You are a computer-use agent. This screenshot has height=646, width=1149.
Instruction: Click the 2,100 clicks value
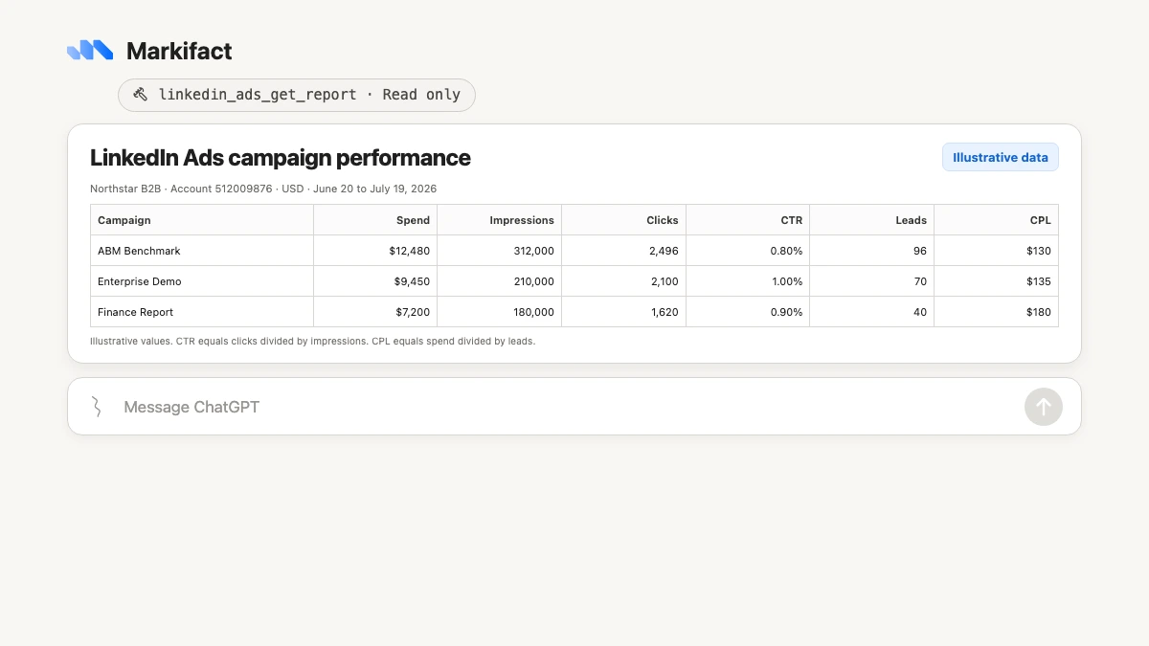coord(663,281)
